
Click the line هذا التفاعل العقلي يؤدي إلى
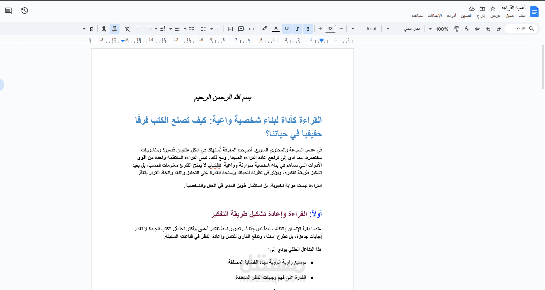[295, 249]
